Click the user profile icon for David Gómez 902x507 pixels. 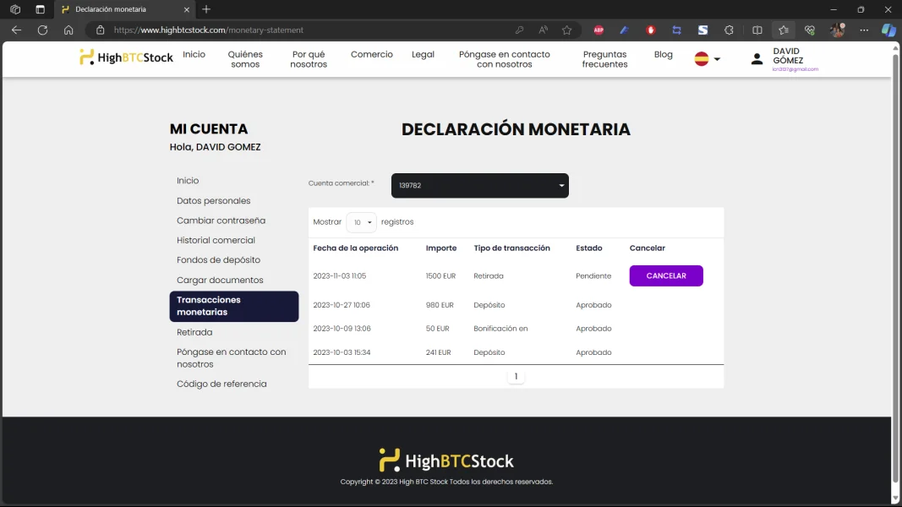(x=757, y=59)
